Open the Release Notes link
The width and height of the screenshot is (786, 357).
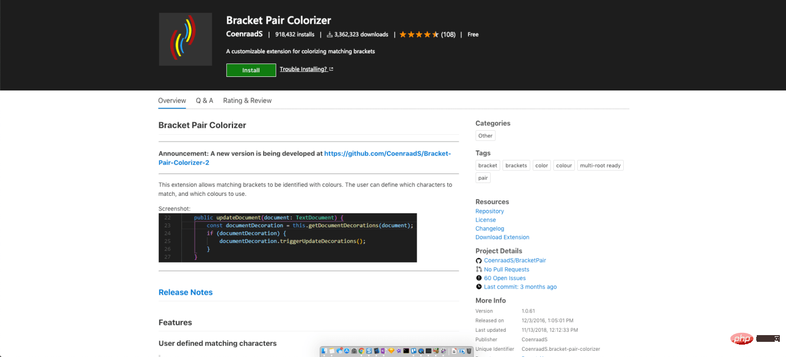[185, 292]
